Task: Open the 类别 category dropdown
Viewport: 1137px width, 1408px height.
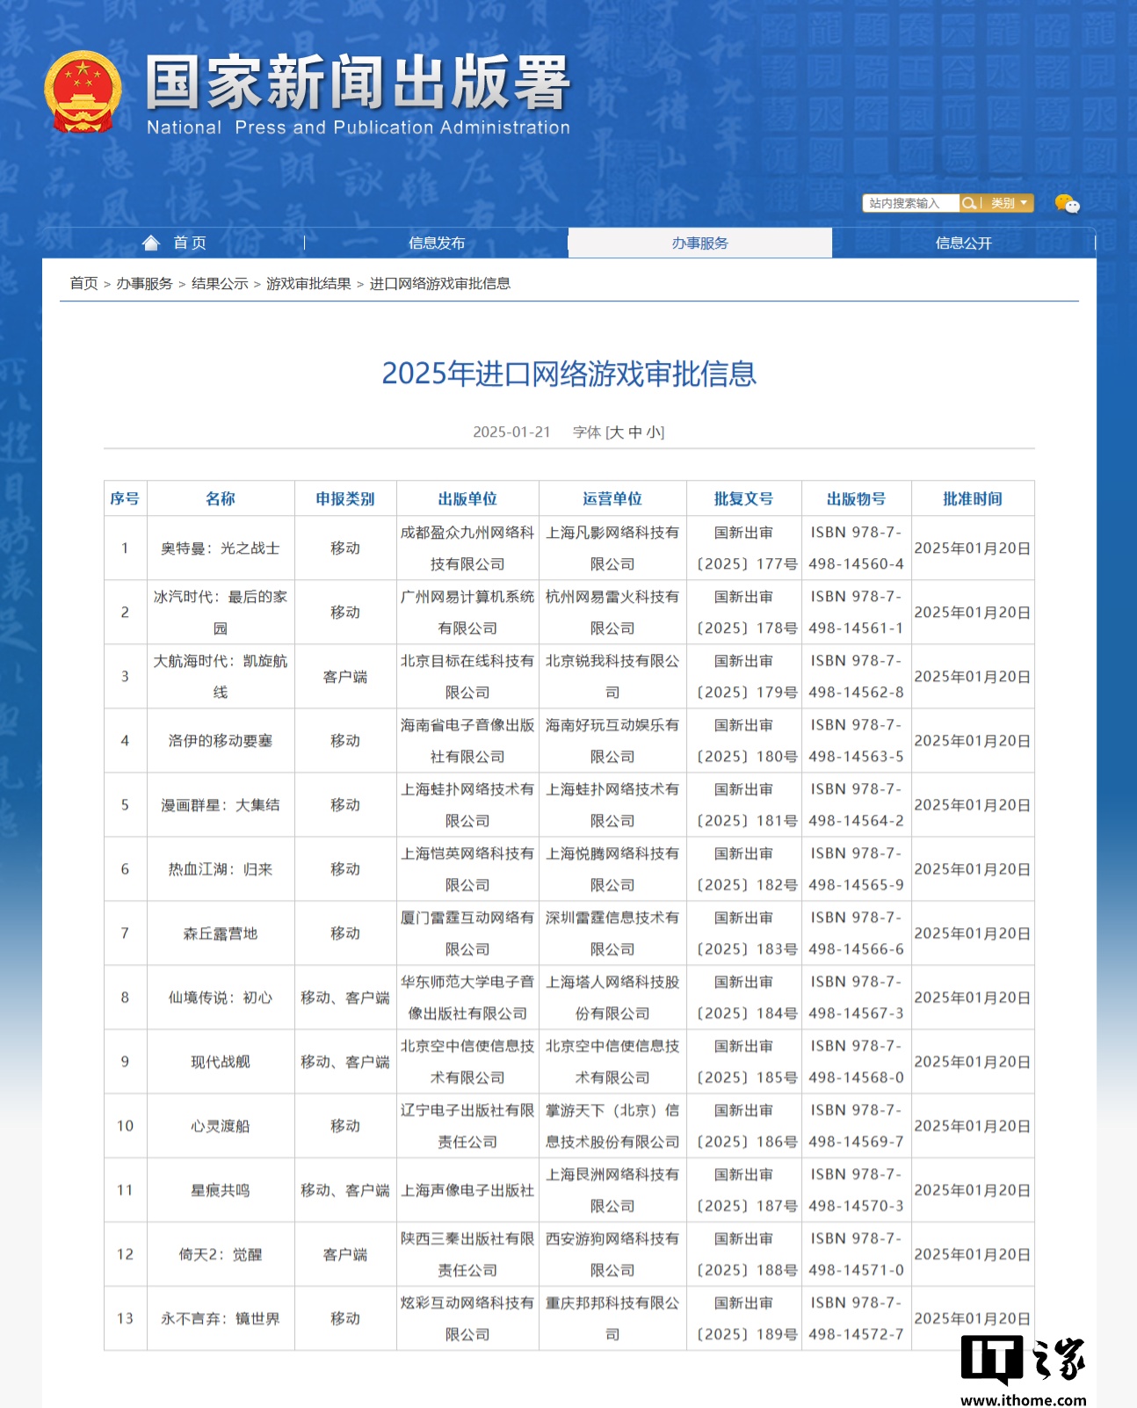Action: pos(1008,203)
